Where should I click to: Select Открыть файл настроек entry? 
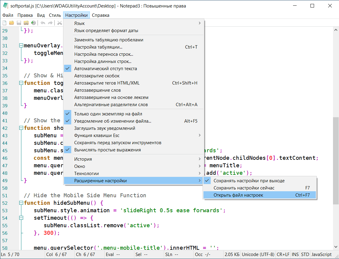238,195
